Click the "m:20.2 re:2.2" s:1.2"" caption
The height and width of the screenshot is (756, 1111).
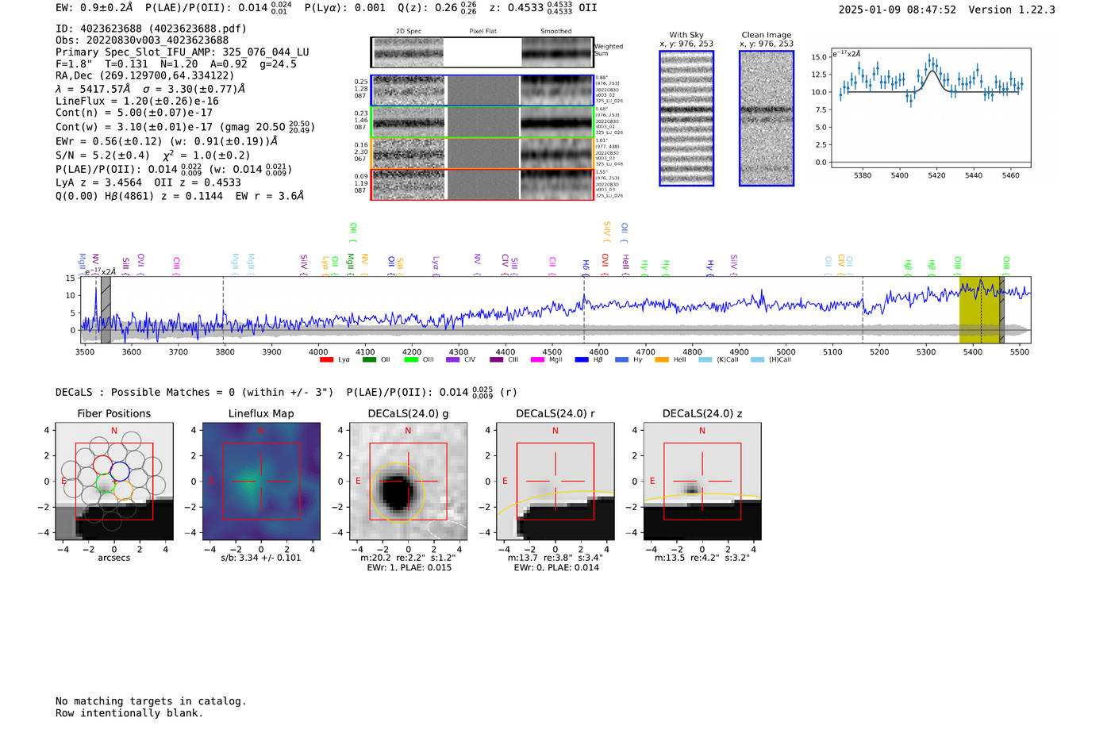[408, 558]
